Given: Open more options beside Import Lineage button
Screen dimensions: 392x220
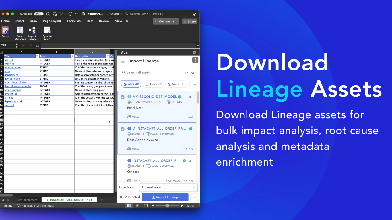Looking at the screenshot, I should coord(194,197).
